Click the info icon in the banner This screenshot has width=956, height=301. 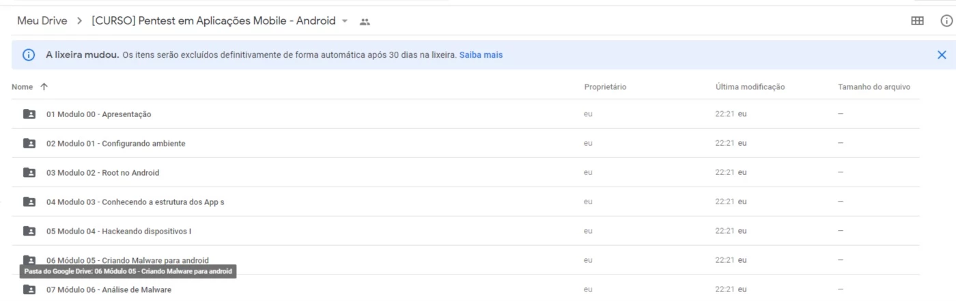29,55
